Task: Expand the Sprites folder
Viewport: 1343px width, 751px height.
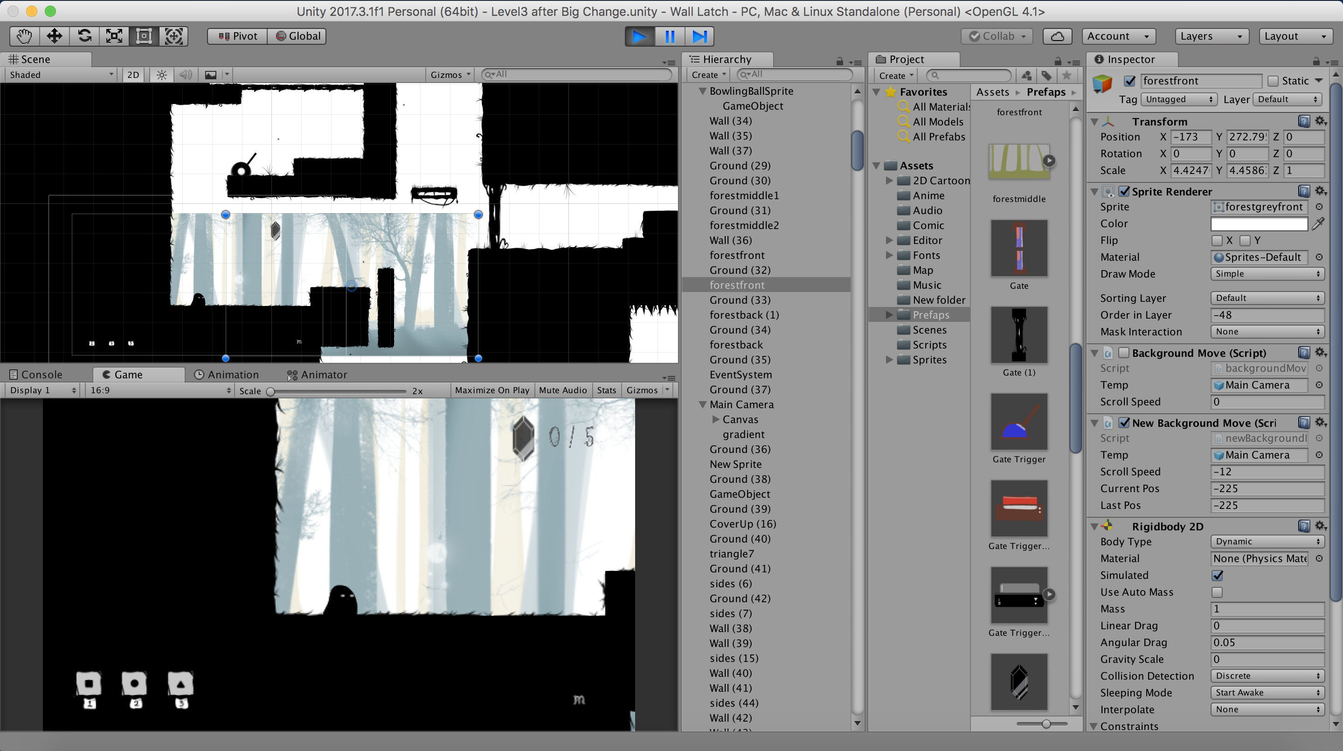Action: 889,359
